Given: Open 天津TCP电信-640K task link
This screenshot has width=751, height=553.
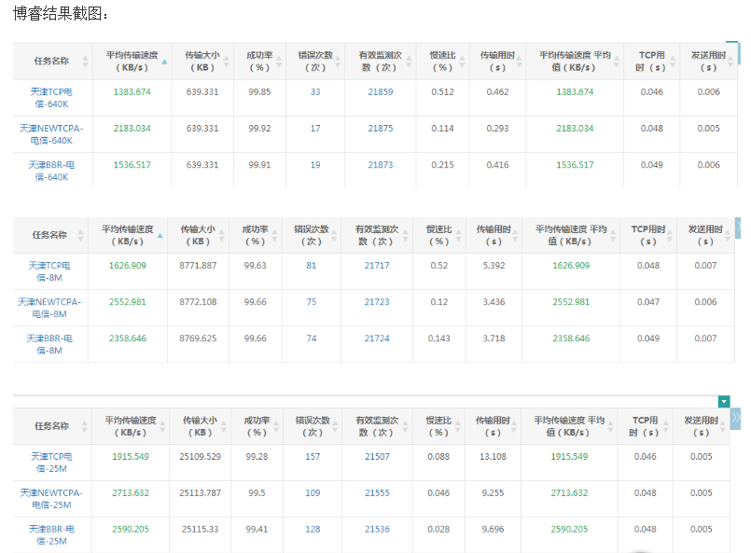Looking at the screenshot, I should pos(50,98).
